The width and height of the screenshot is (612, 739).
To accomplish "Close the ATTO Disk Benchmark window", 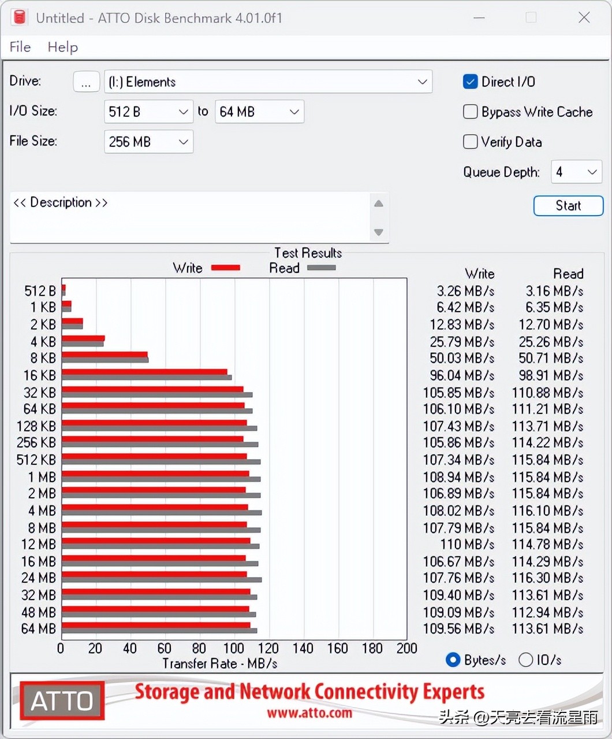I will [x=584, y=17].
